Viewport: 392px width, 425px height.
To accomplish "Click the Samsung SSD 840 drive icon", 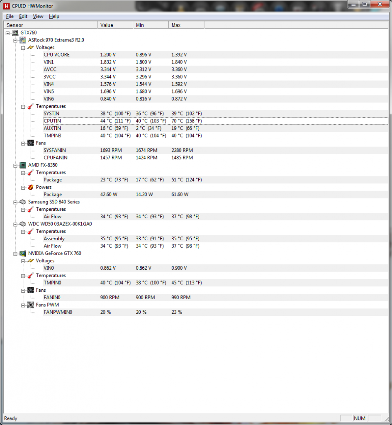I will click(23, 202).
